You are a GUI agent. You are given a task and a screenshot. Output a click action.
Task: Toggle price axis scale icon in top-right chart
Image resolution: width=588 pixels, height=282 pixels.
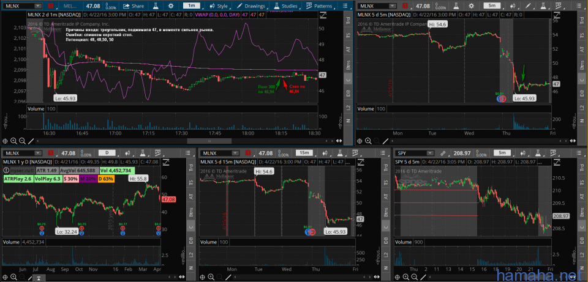tap(556, 15)
